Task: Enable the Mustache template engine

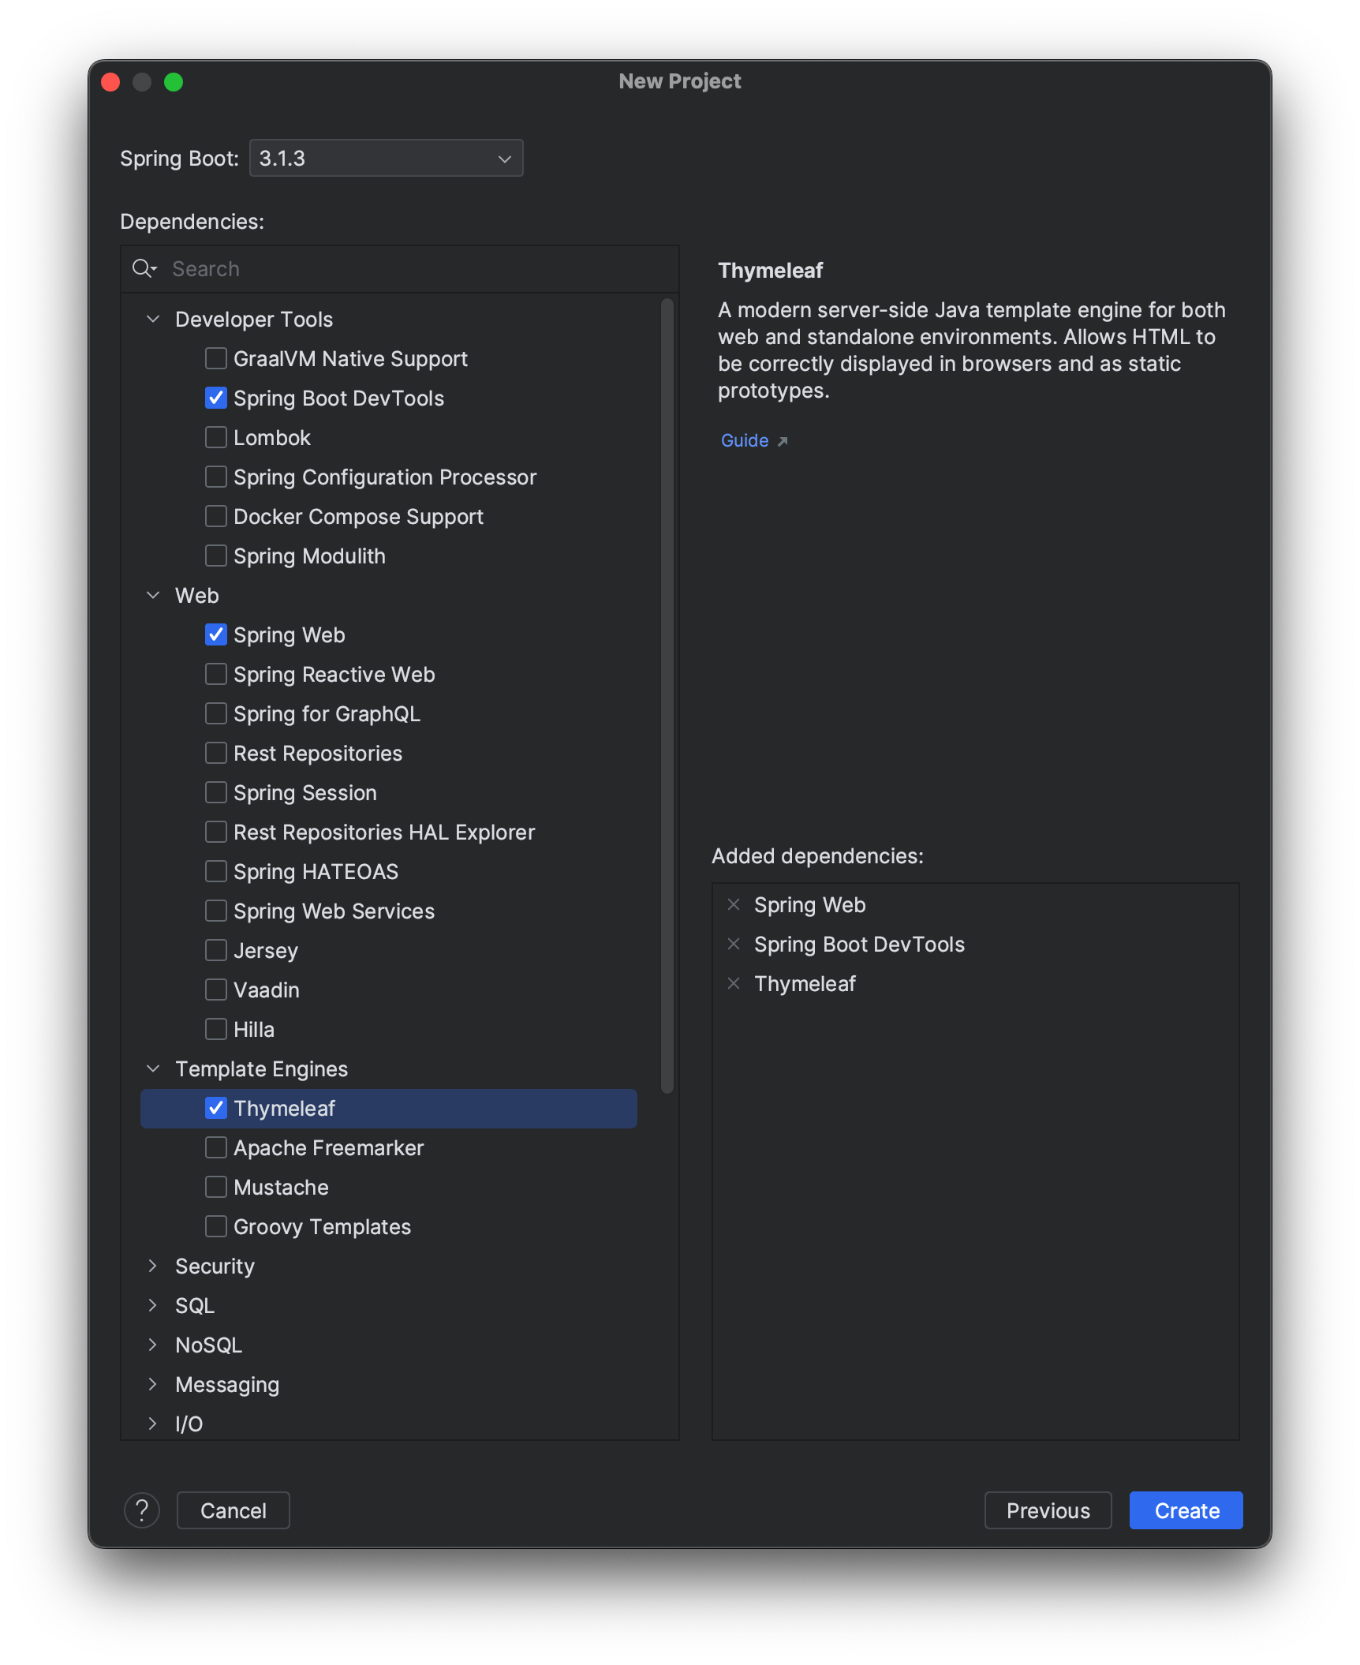Action: tap(216, 1187)
